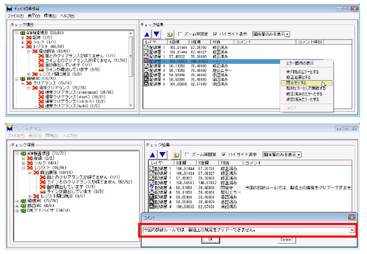Expand 銅箔DRC (70/70) node in lower tree
This screenshot has height=254, width=367.
tap(17, 201)
